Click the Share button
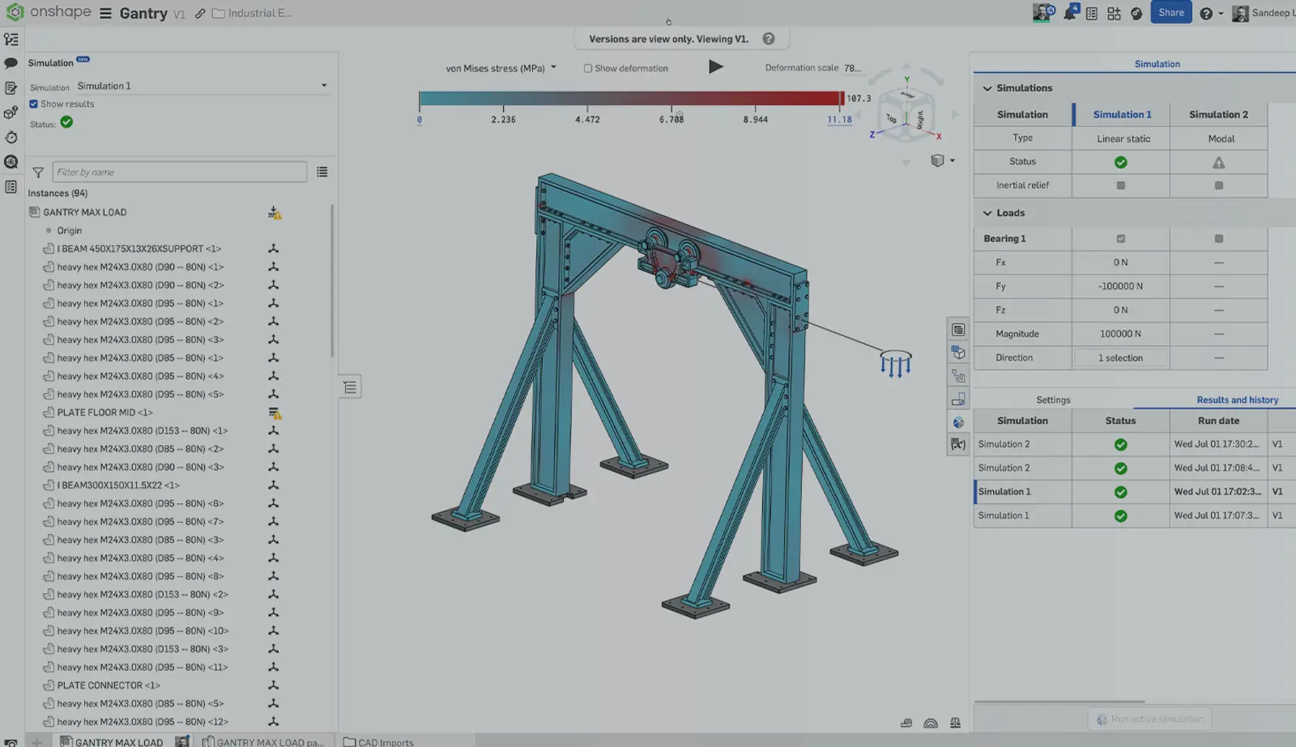The height and width of the screenshot is (747, 1296). click(x=1171, y=13)
